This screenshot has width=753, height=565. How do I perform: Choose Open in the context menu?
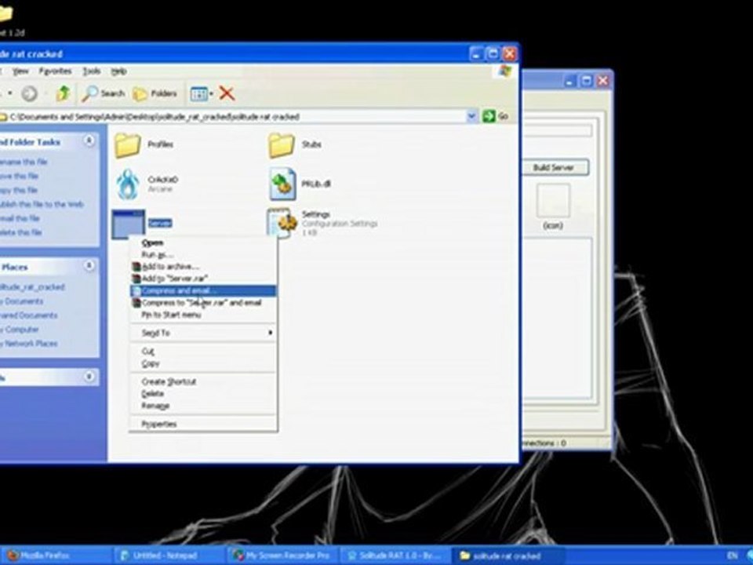(204, 243)
